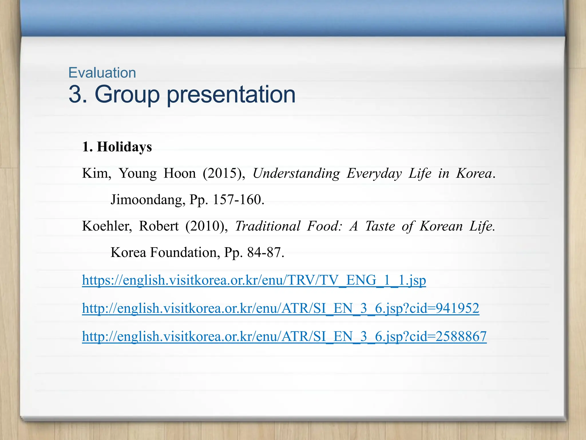Click the 'Evaluation' subtitle text
Viewport: 586px width, 440px height.
click(x=102, y=72)
